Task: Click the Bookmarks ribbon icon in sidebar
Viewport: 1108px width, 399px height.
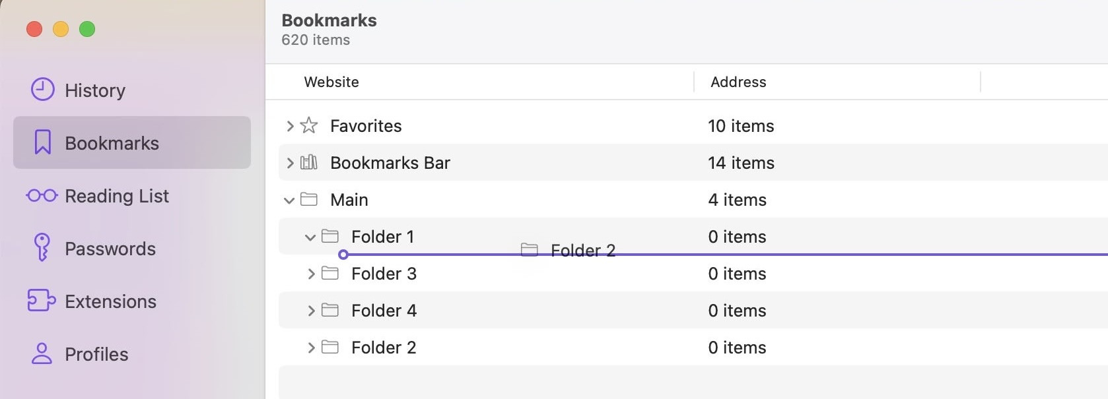Action: [x=43, y=142]
